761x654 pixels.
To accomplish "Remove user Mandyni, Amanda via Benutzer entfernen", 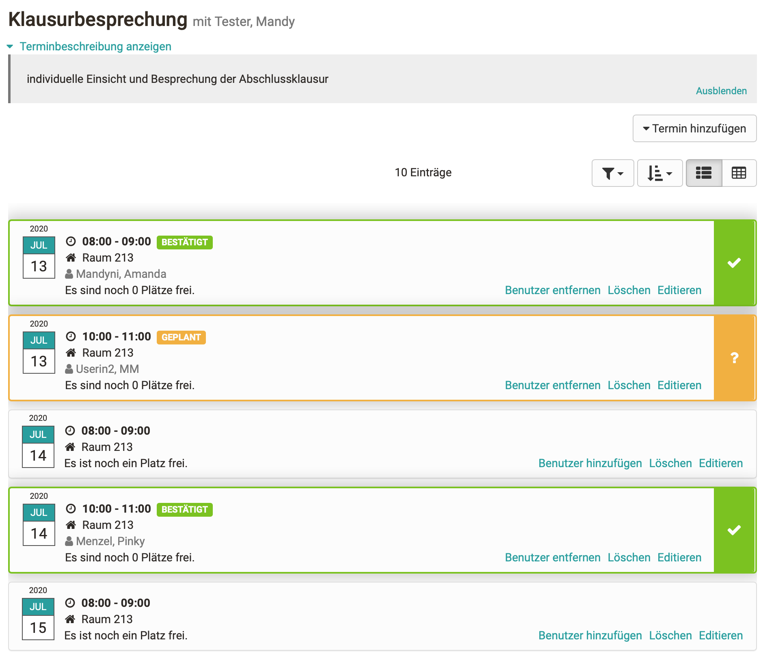I will click(552, 290).
